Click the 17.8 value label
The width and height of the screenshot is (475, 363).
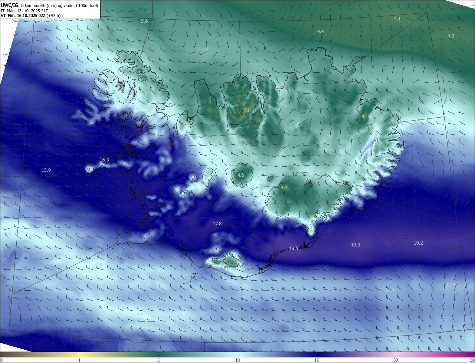click(x=217, y=224)
